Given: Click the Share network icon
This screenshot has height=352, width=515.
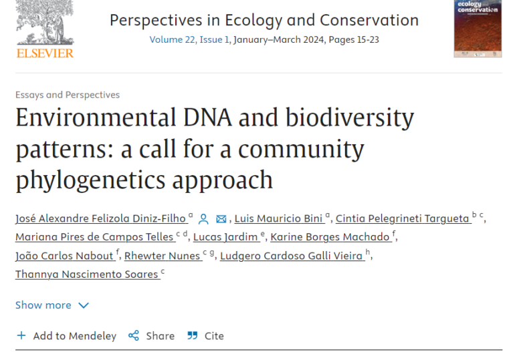Looking at the screenshot, I should (x=134, y=336).
